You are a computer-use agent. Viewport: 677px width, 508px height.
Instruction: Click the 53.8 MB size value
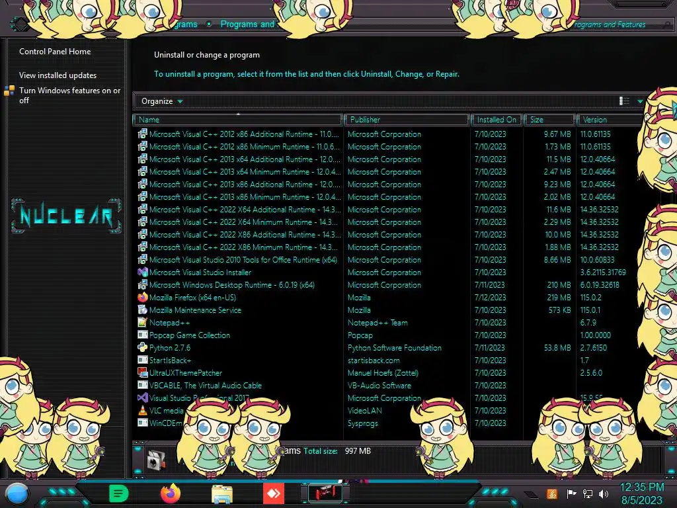[557, 347]
